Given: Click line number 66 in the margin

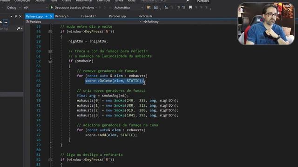Looking at the screenshot, I should [x=38, y=81].
